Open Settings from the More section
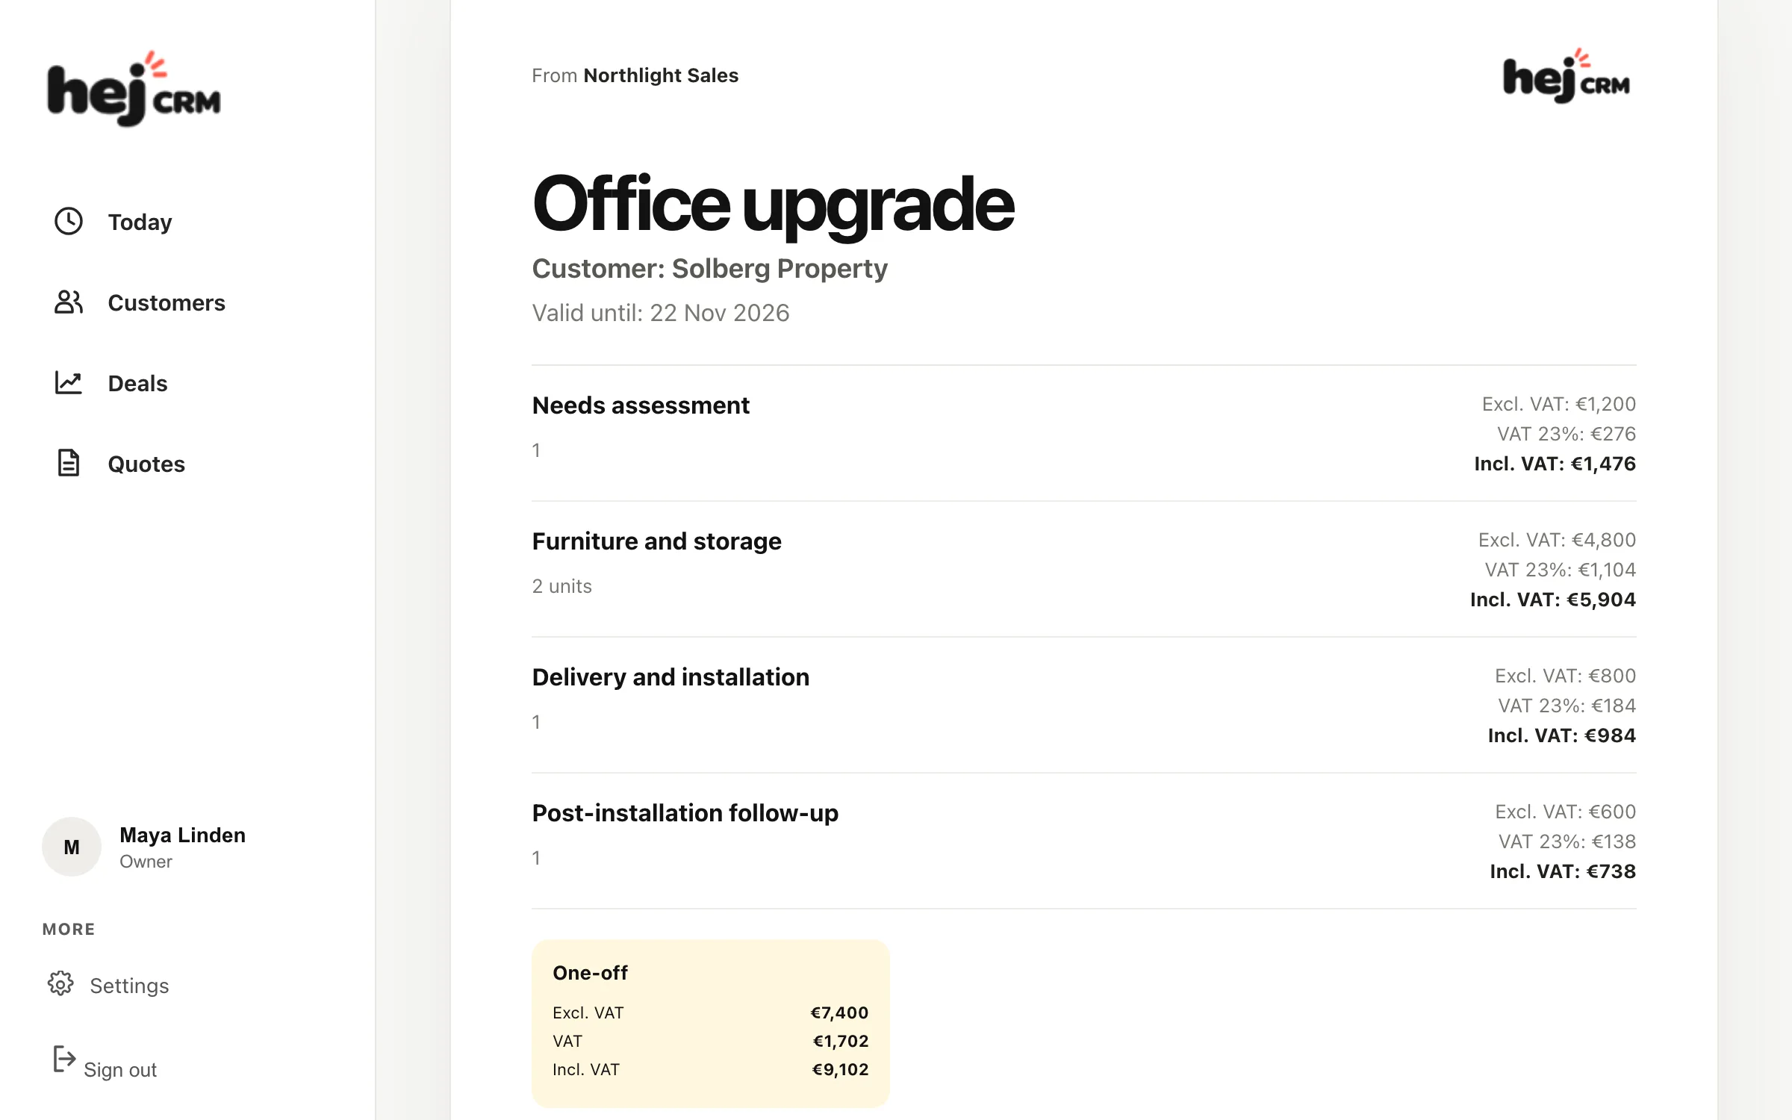The width and height of the screenshot is (1792, 1120). 129,986
